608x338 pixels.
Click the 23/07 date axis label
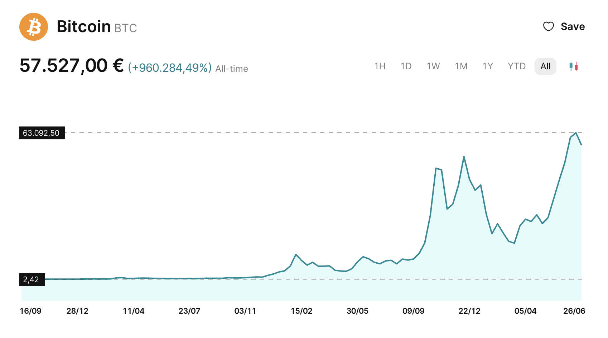189,311
